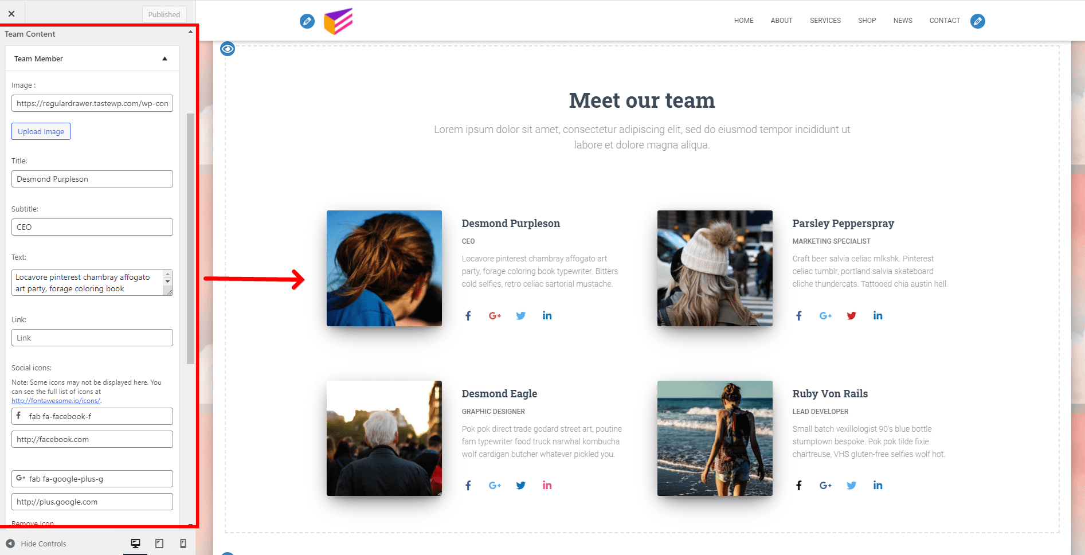Click the customizer panel vertical scrollbar
The height and width of the screenshot is (555, 1085).
point(190,239)
